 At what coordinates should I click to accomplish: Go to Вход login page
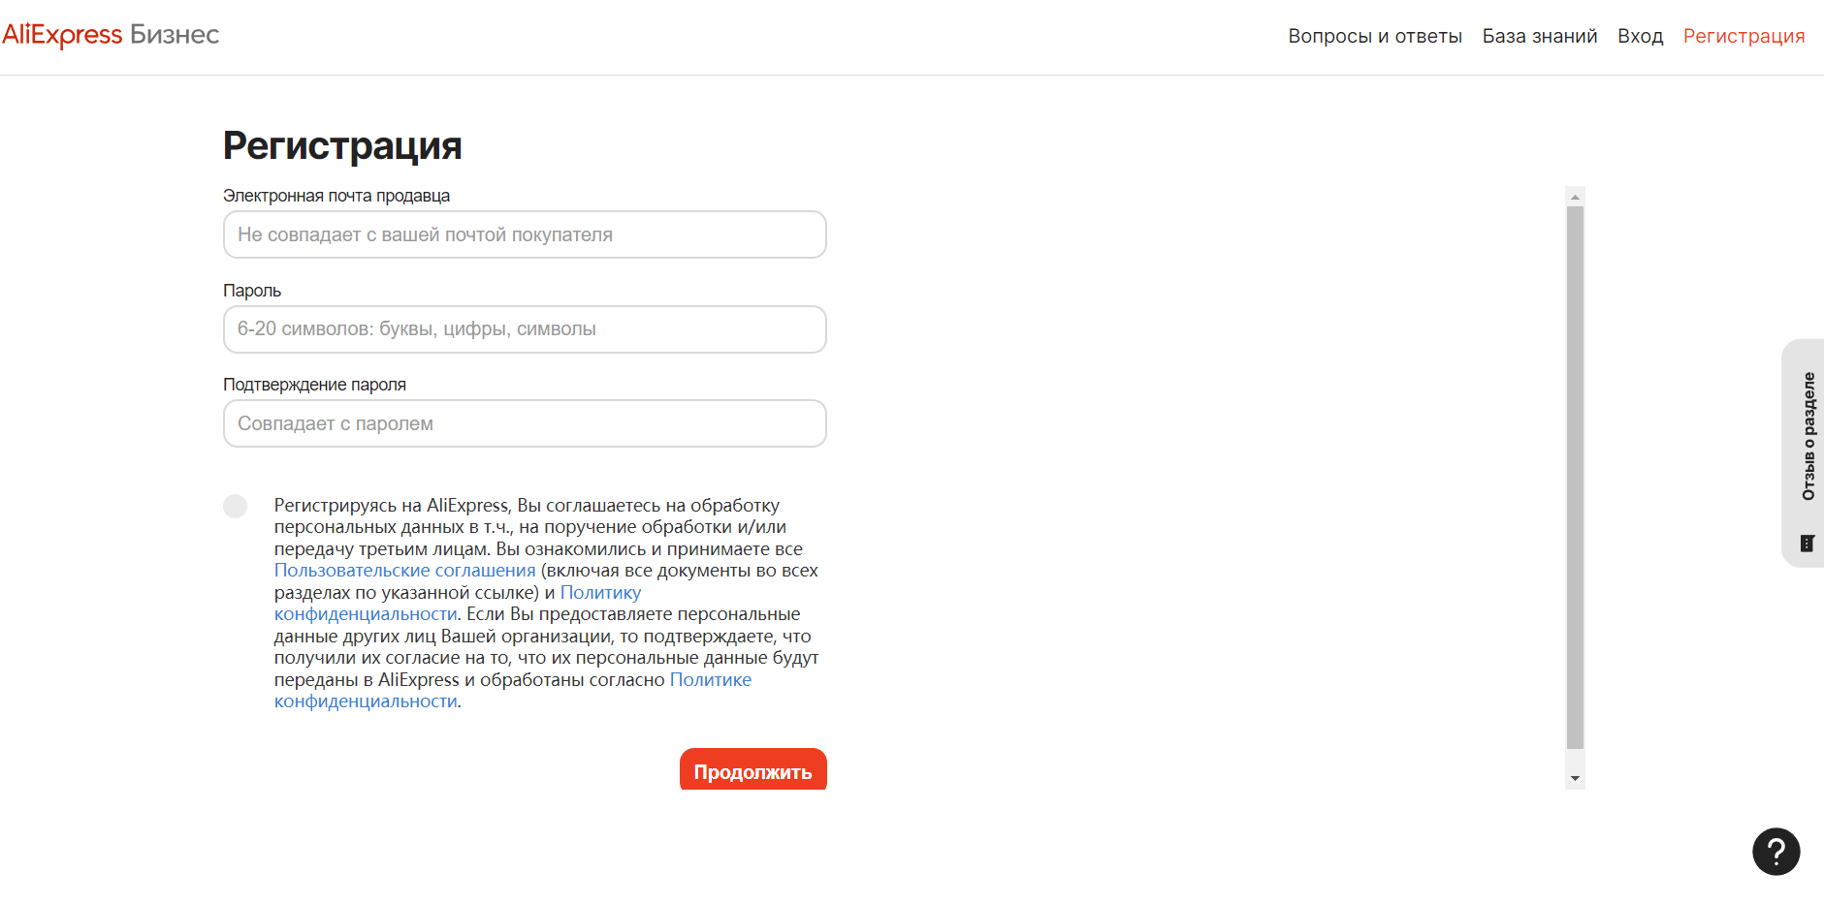(1640, 36)
